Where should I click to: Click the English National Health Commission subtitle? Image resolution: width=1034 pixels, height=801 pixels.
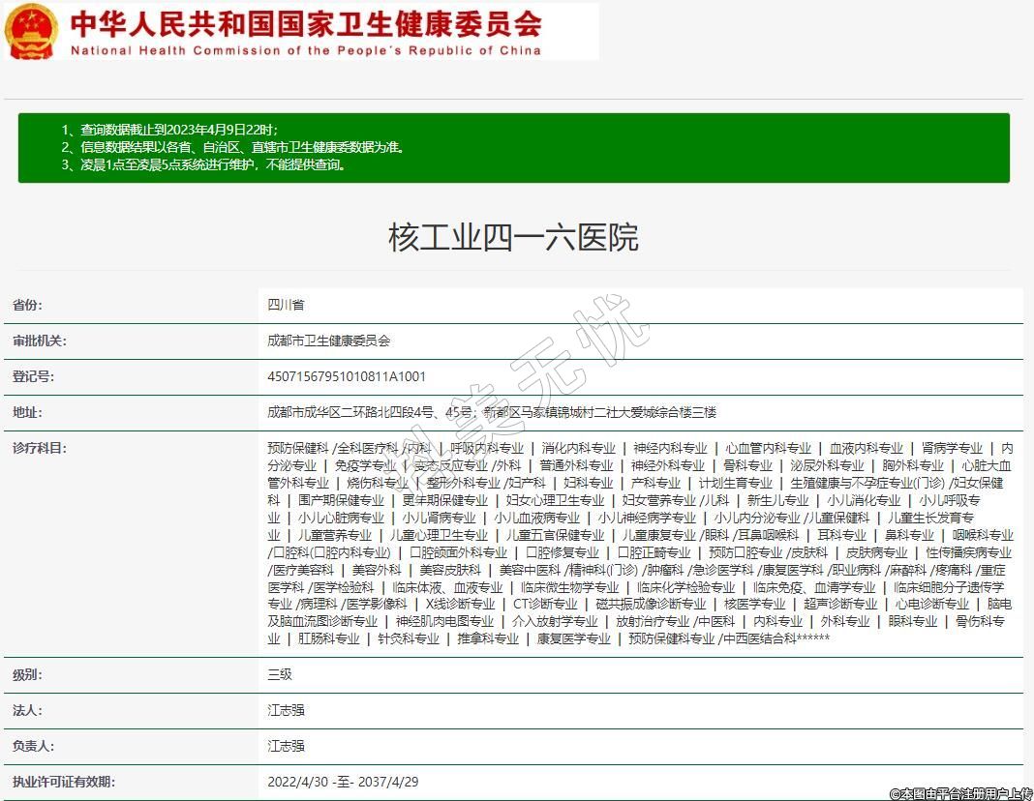pyautogui.click(x=306, y=51)
